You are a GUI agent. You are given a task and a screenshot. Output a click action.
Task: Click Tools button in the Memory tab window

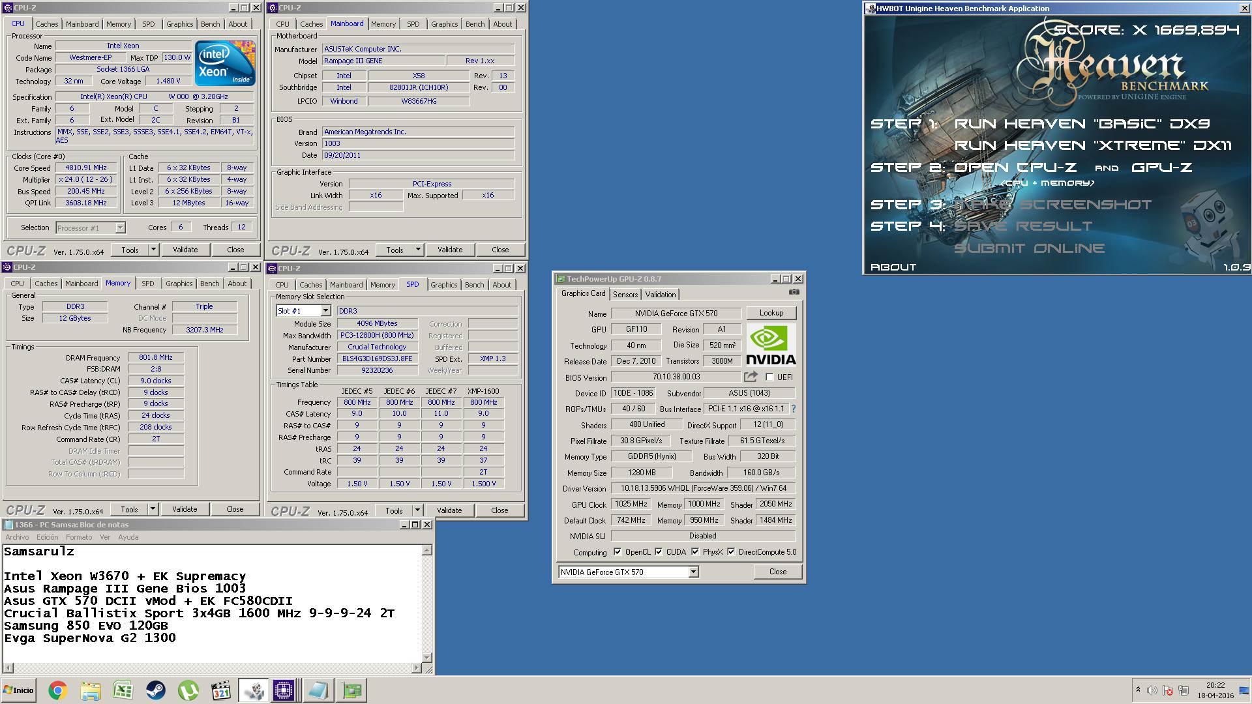[129, 509]
